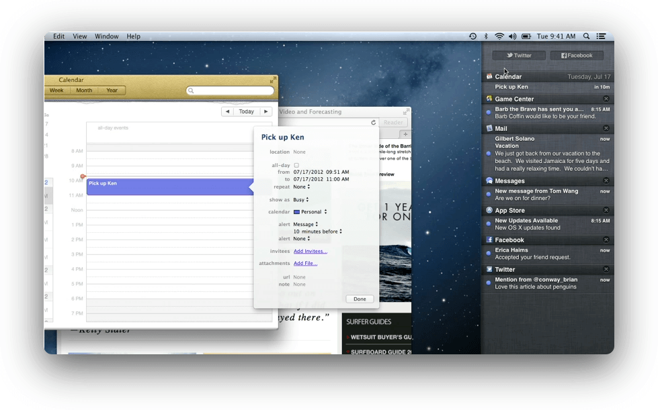Add a new tab in Safari
The height and width of the screenshot is (410, 658).
click(x=405, y=134)
